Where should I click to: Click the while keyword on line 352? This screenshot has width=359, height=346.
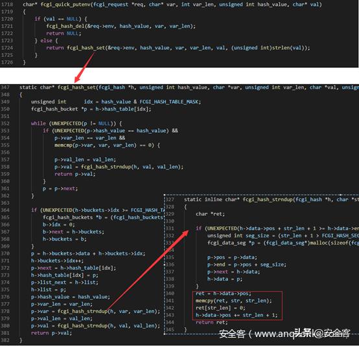click(x=38, y=124)
